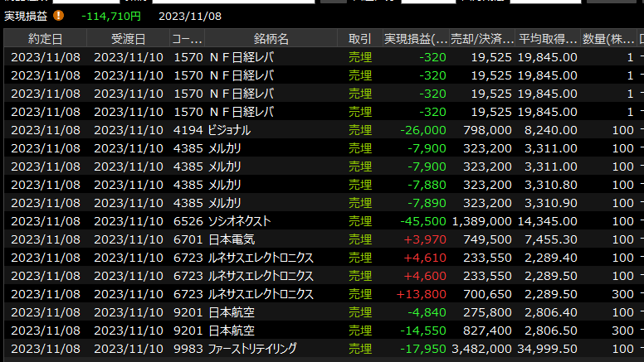Click the 売却/決済 column header
The image size is (644, 362).
[483, 39]
